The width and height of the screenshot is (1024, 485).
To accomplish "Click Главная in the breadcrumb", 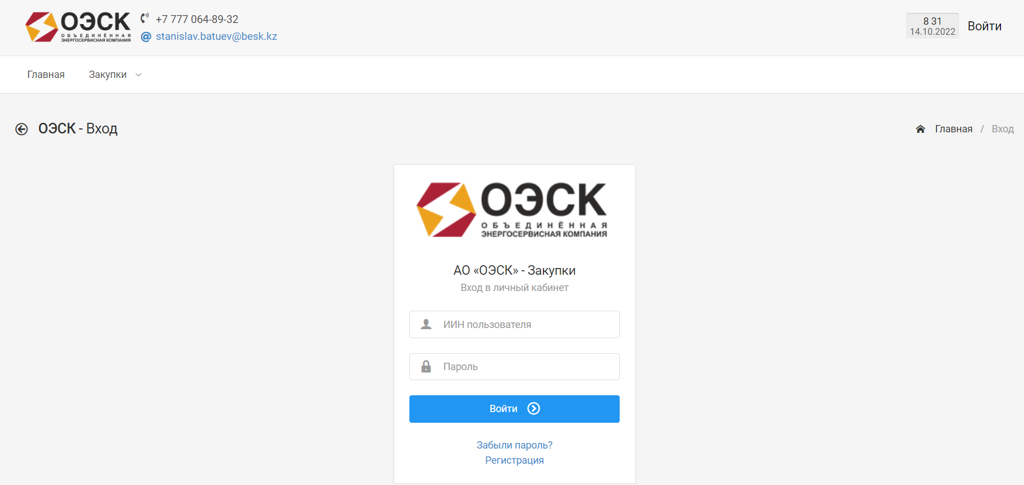I will click(953, 129).
